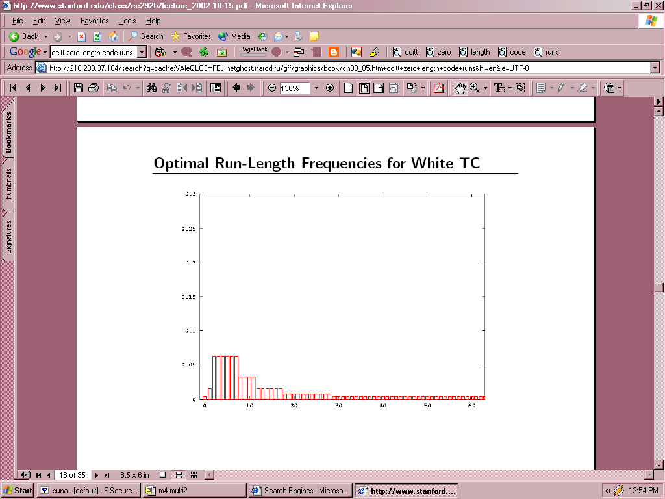This screenshot has height=499, width=665.
Task: Click the Search button in IE toolbar
Action: pos(145,36)
